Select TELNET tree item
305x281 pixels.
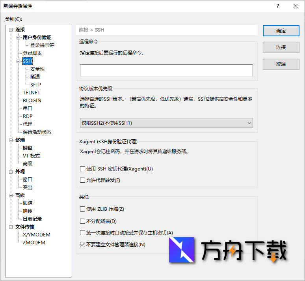click(x=31, y=93)
